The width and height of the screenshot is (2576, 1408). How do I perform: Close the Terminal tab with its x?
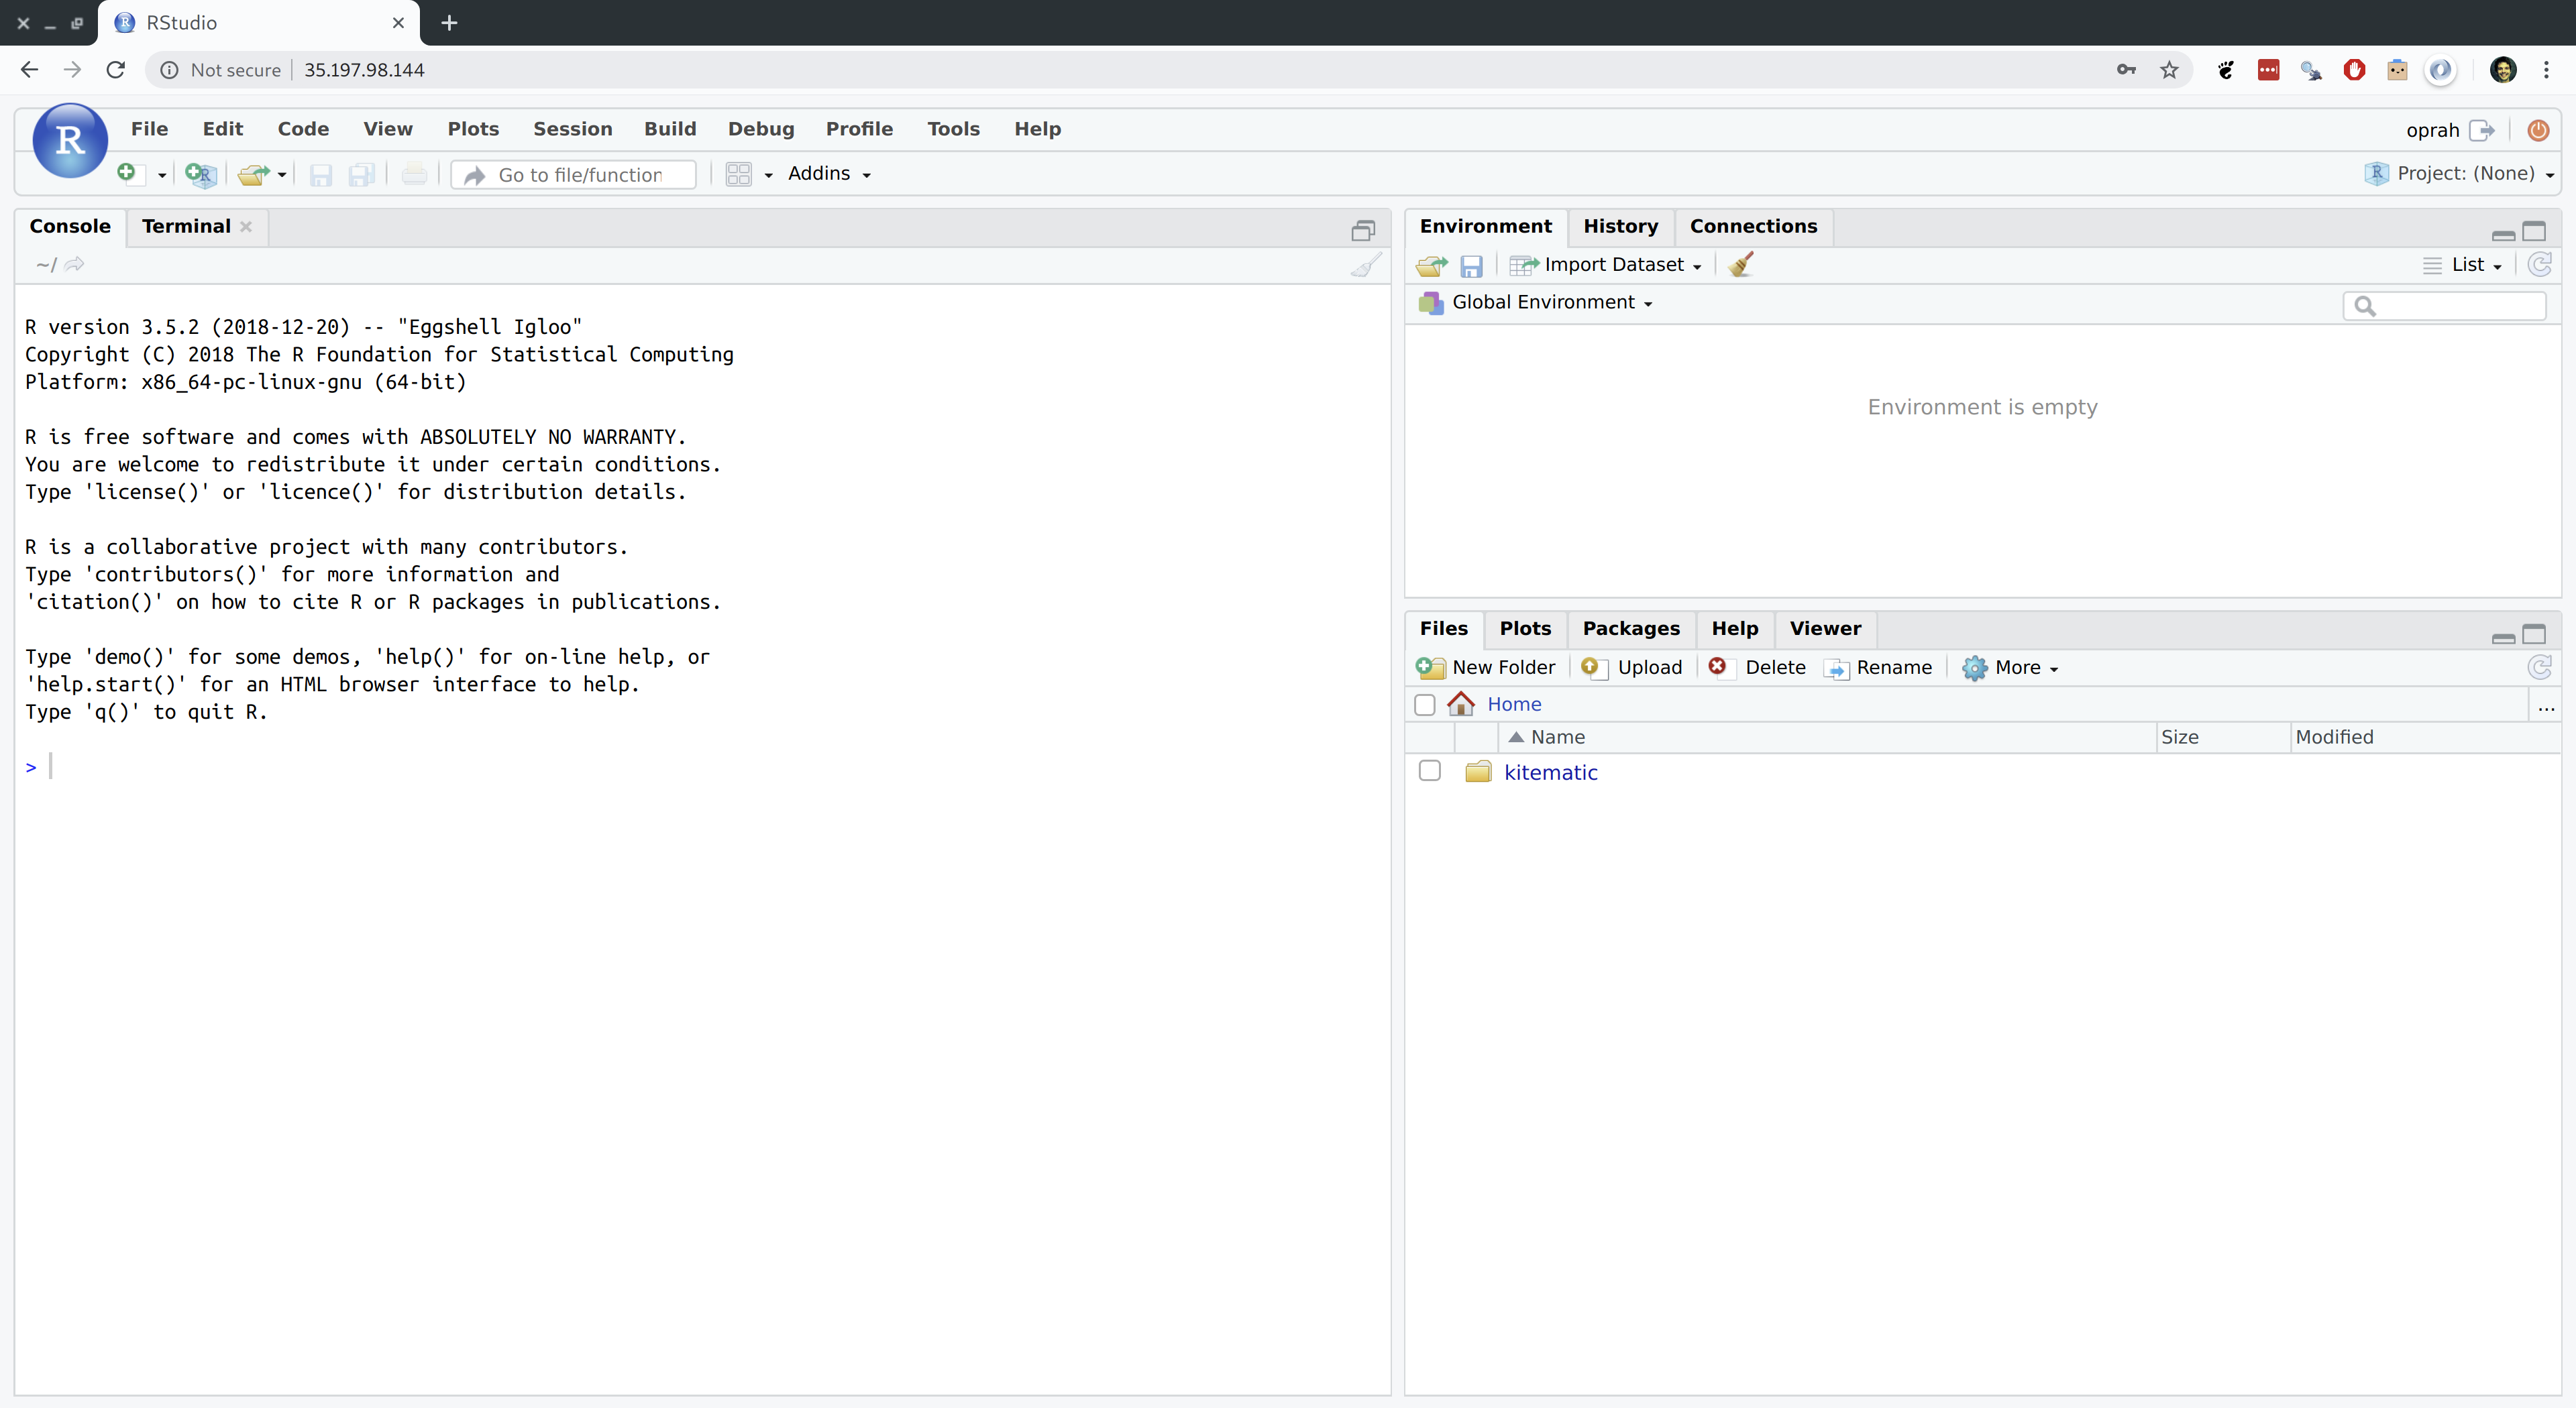(x=246, y=227)
